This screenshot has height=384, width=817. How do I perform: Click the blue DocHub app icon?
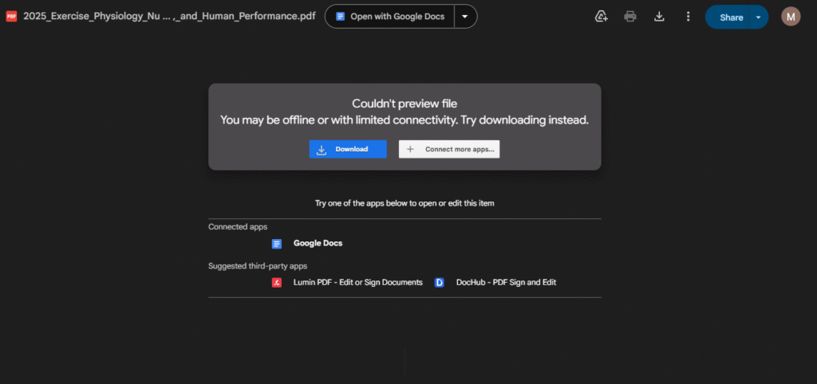(x=439, y=282)
